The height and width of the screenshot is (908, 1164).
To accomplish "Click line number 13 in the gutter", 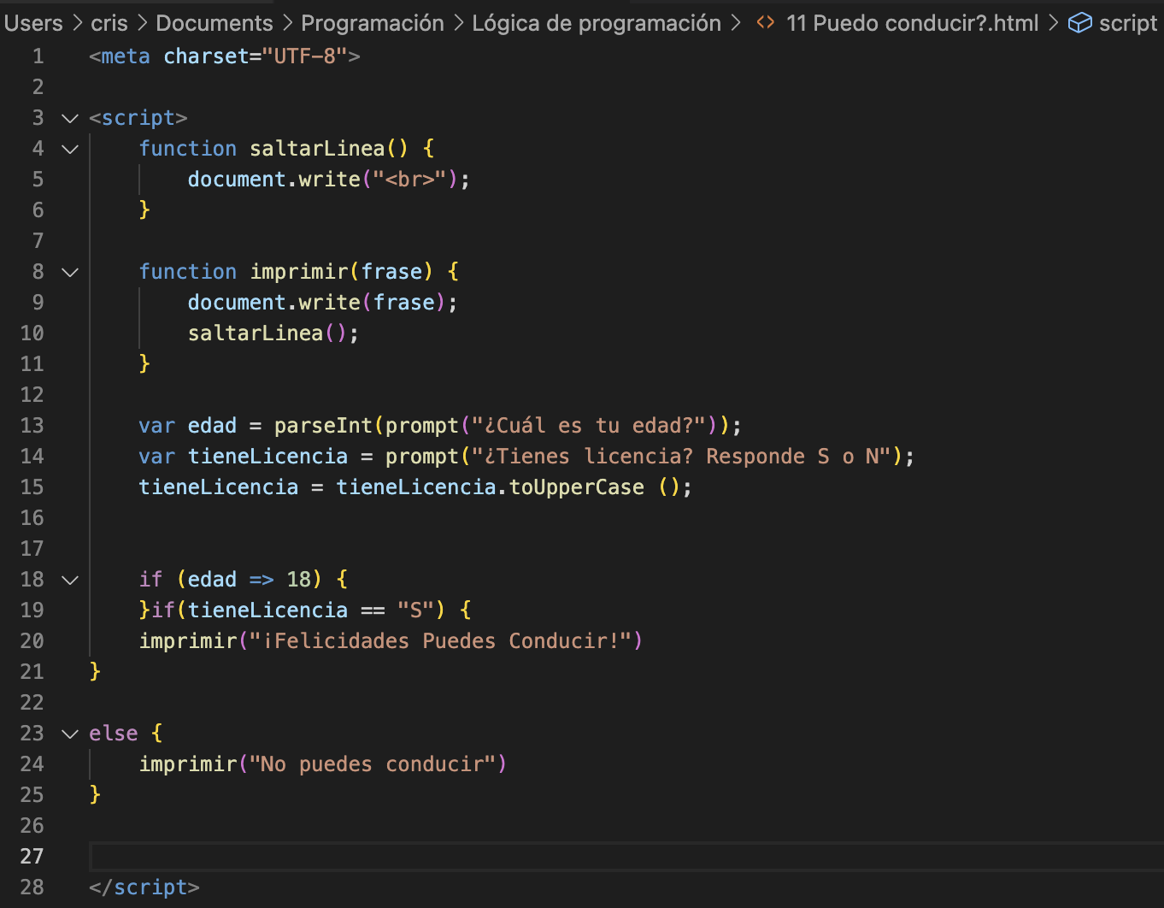I will click(x=32, y=426).
